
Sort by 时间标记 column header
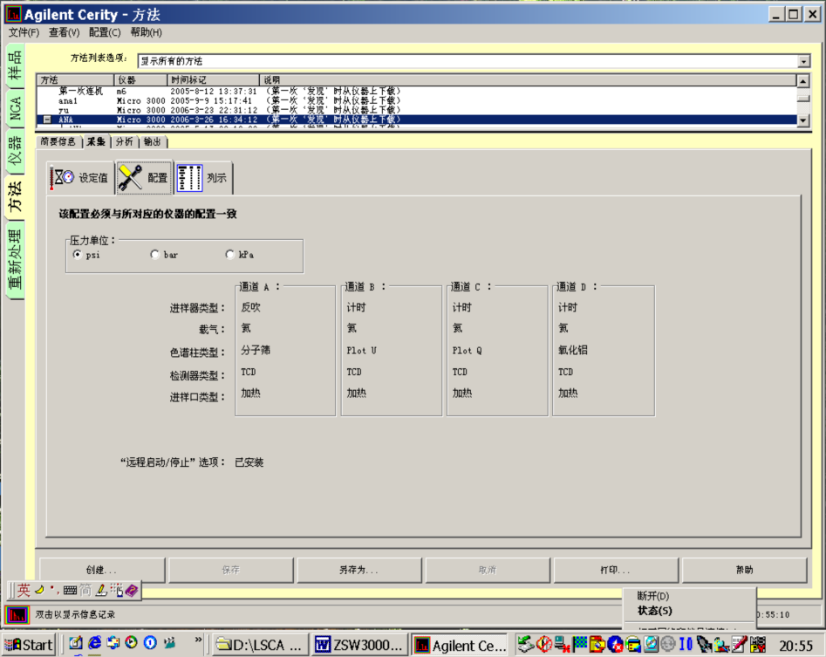click(x=213, y=80)
